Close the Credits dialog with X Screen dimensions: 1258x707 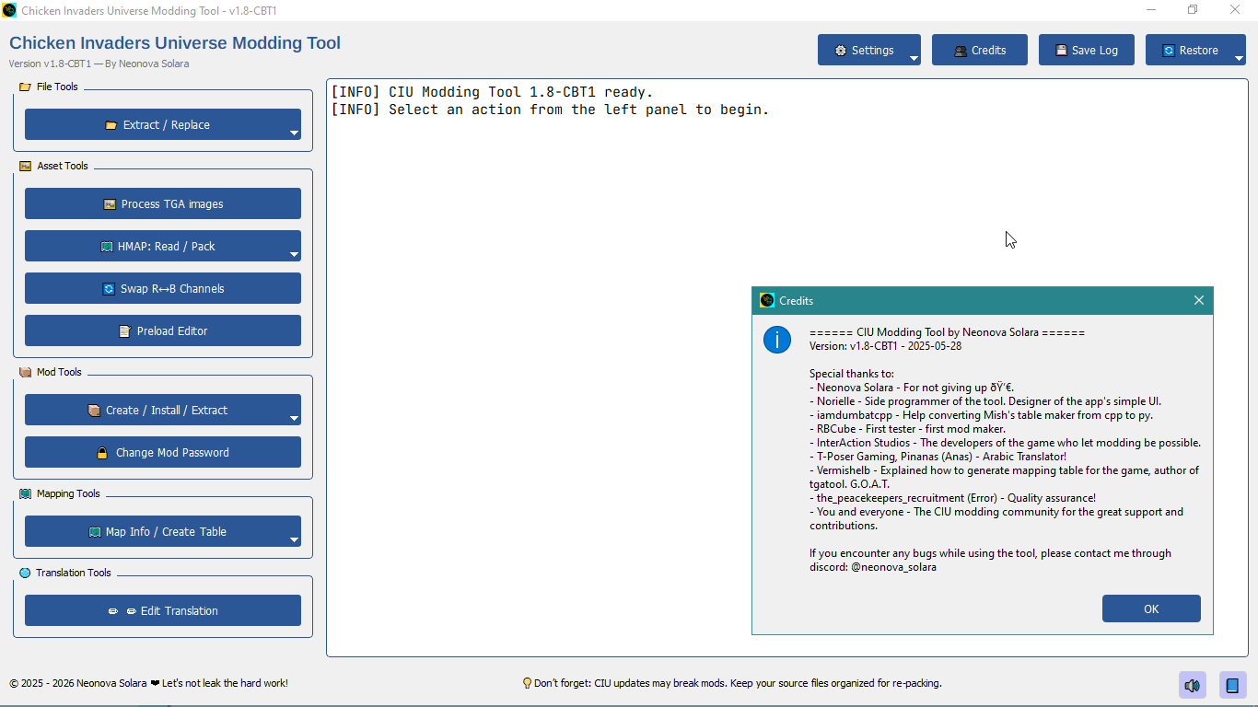pos(1198,300)
